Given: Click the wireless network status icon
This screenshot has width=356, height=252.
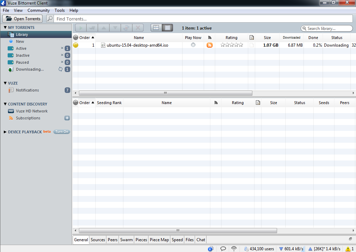Looking at the screenshot, I should click(x=234, y=249).
